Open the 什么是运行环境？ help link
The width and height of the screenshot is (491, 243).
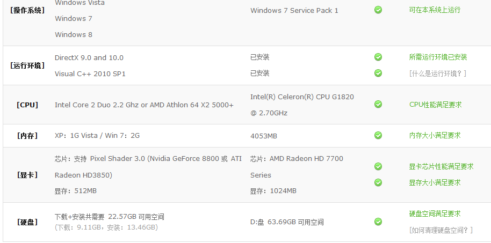pos(438,73)
